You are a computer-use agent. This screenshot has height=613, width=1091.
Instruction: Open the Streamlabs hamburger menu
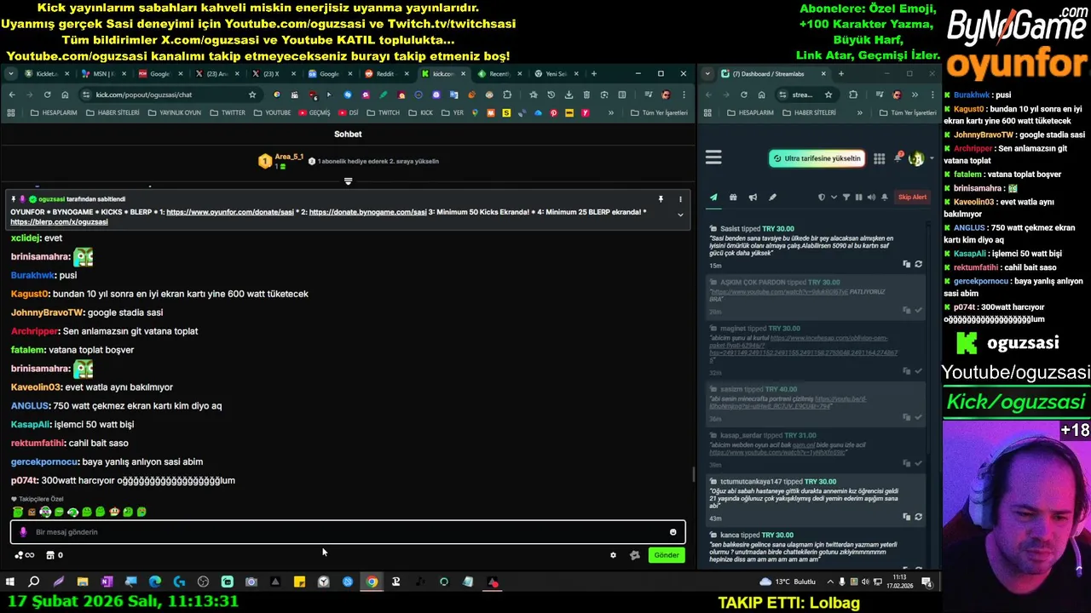[x=713, y=158]
